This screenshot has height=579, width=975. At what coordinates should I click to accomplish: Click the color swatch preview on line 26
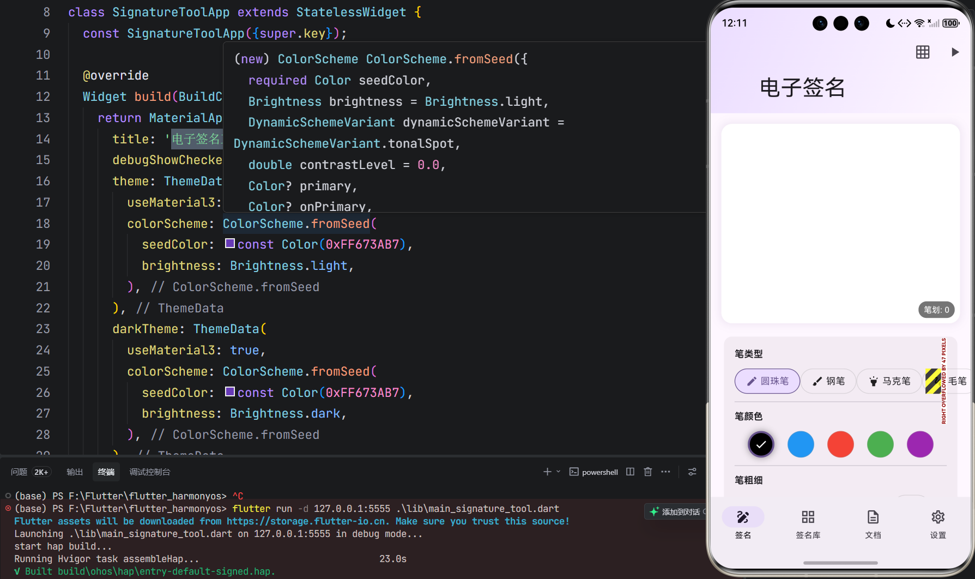pyautogui.click(x=230, y=391)
